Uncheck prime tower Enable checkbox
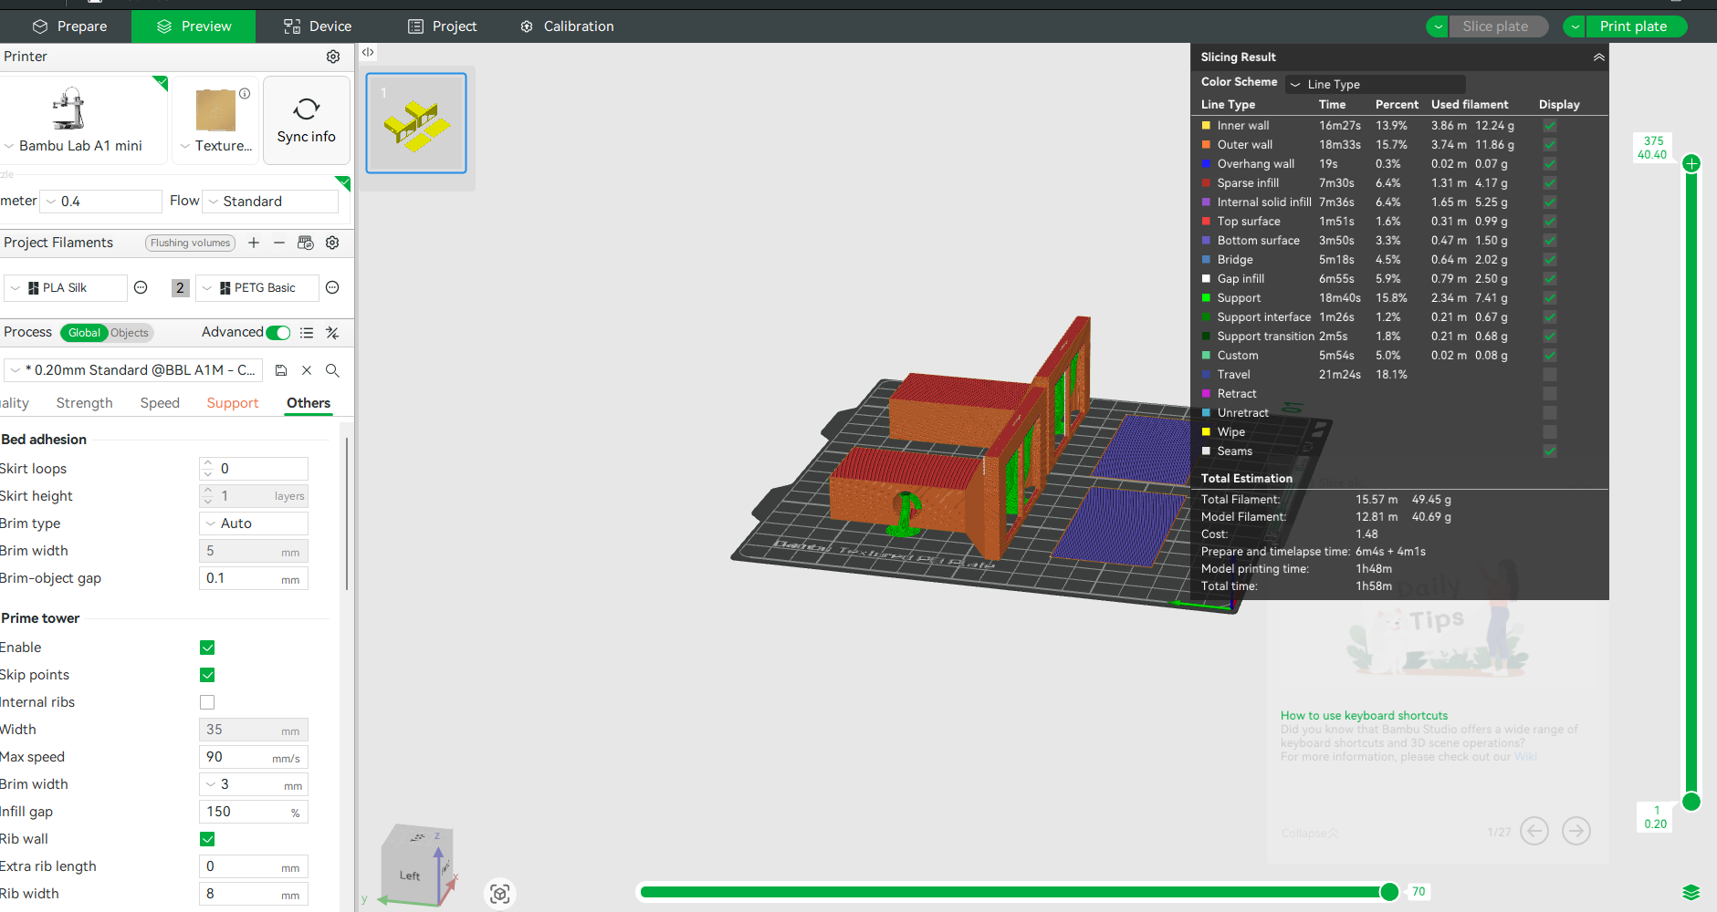The height and width of the screenshot is (912, 1717). coord(207,648)
